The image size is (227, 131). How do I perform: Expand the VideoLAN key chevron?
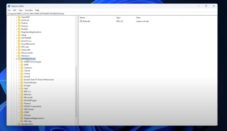point(16,50)
